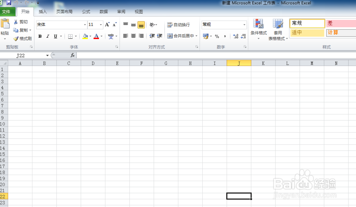Open the Clipboard group dialog launcher
The height and width of the screenshot is (207, 356).
pyautogui.click(x=31, y=47)
